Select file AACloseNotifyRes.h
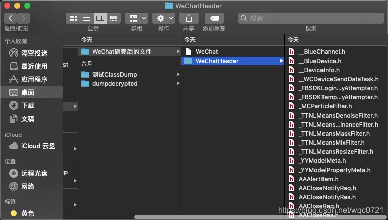The width and height of the screenshot is (388, 220). tap(327, 197)
